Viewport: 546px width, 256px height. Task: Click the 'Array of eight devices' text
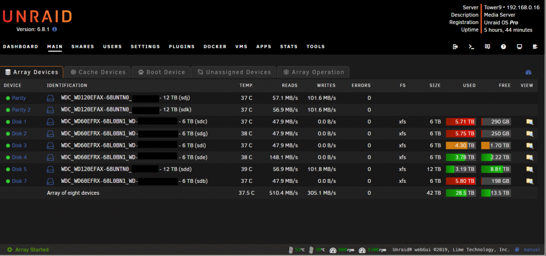tap(73, 193)
